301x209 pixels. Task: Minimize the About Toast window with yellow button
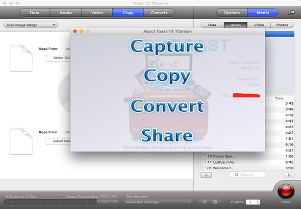(82, 31)
